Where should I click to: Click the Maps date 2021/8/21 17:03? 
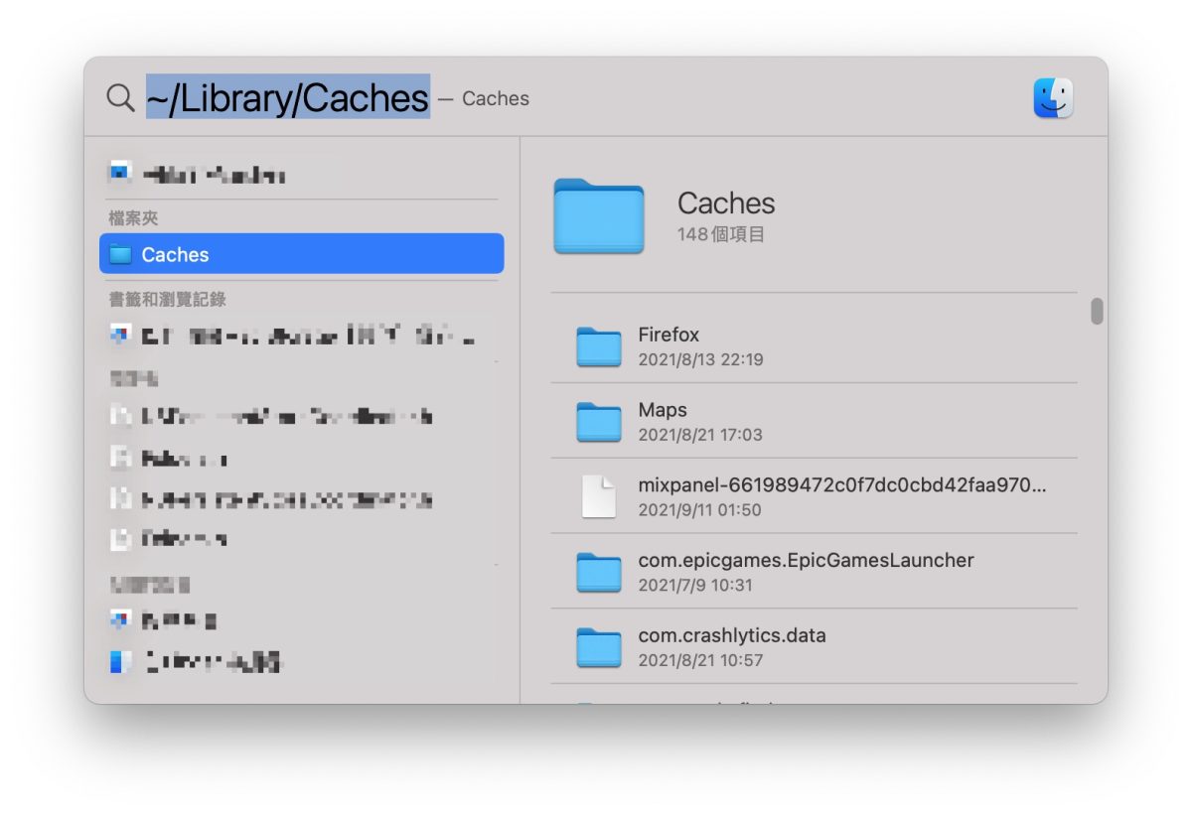700,435
